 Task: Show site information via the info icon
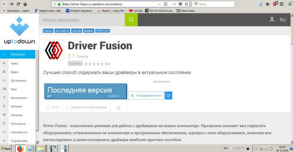tap(55, 4)
